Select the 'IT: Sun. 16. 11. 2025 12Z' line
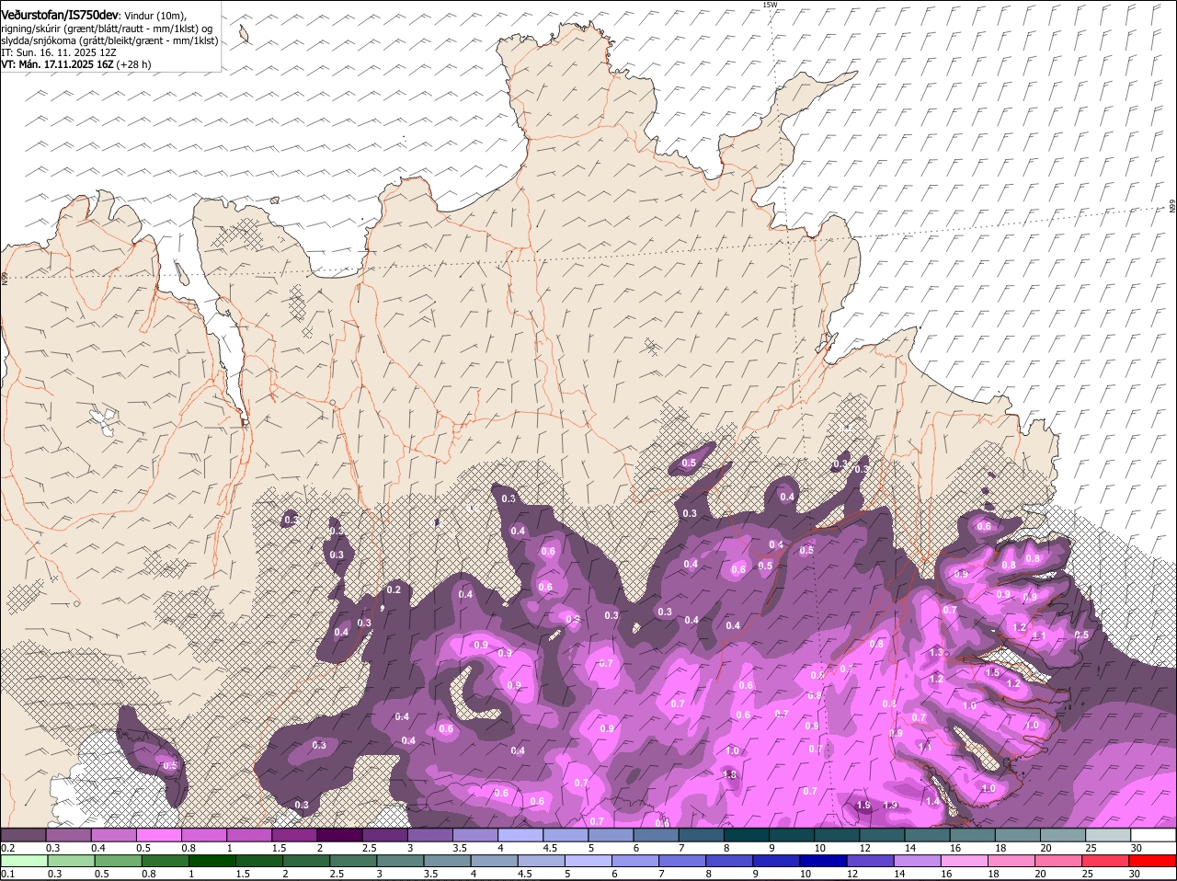1177x881 pixels. (59, 52)
